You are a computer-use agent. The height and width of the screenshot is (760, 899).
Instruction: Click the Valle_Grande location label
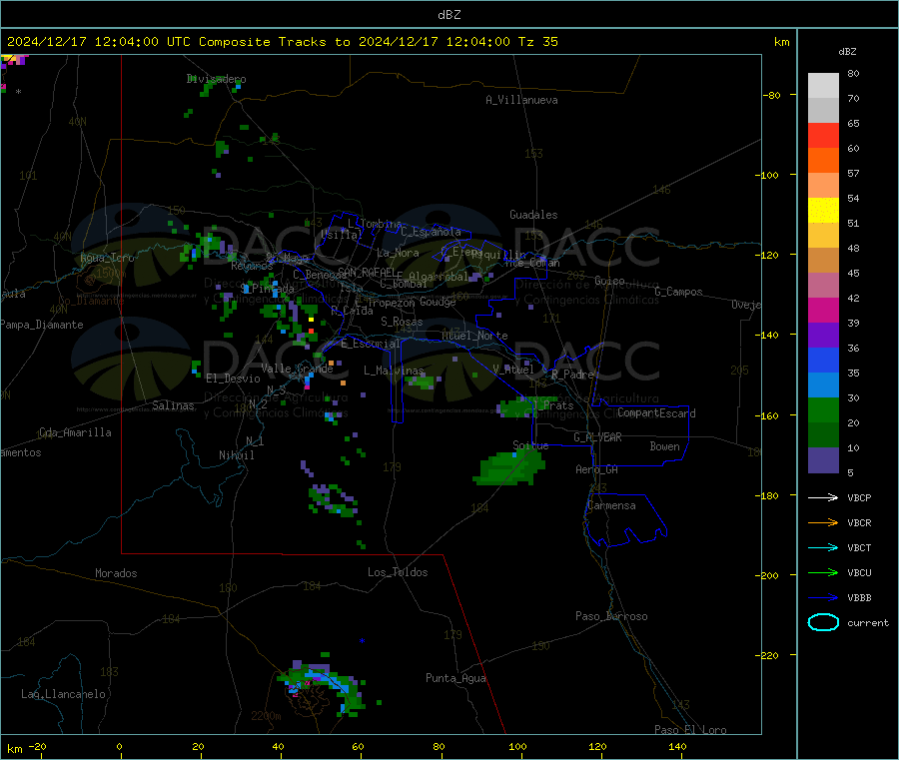click(x=297, y=369)
